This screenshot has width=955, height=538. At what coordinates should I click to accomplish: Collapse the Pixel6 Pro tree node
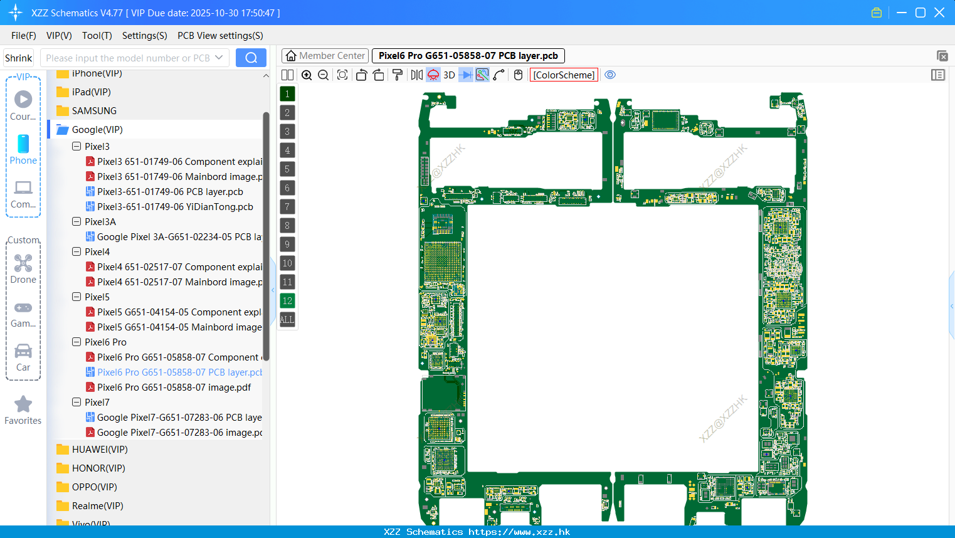click(x=77, y=342)
